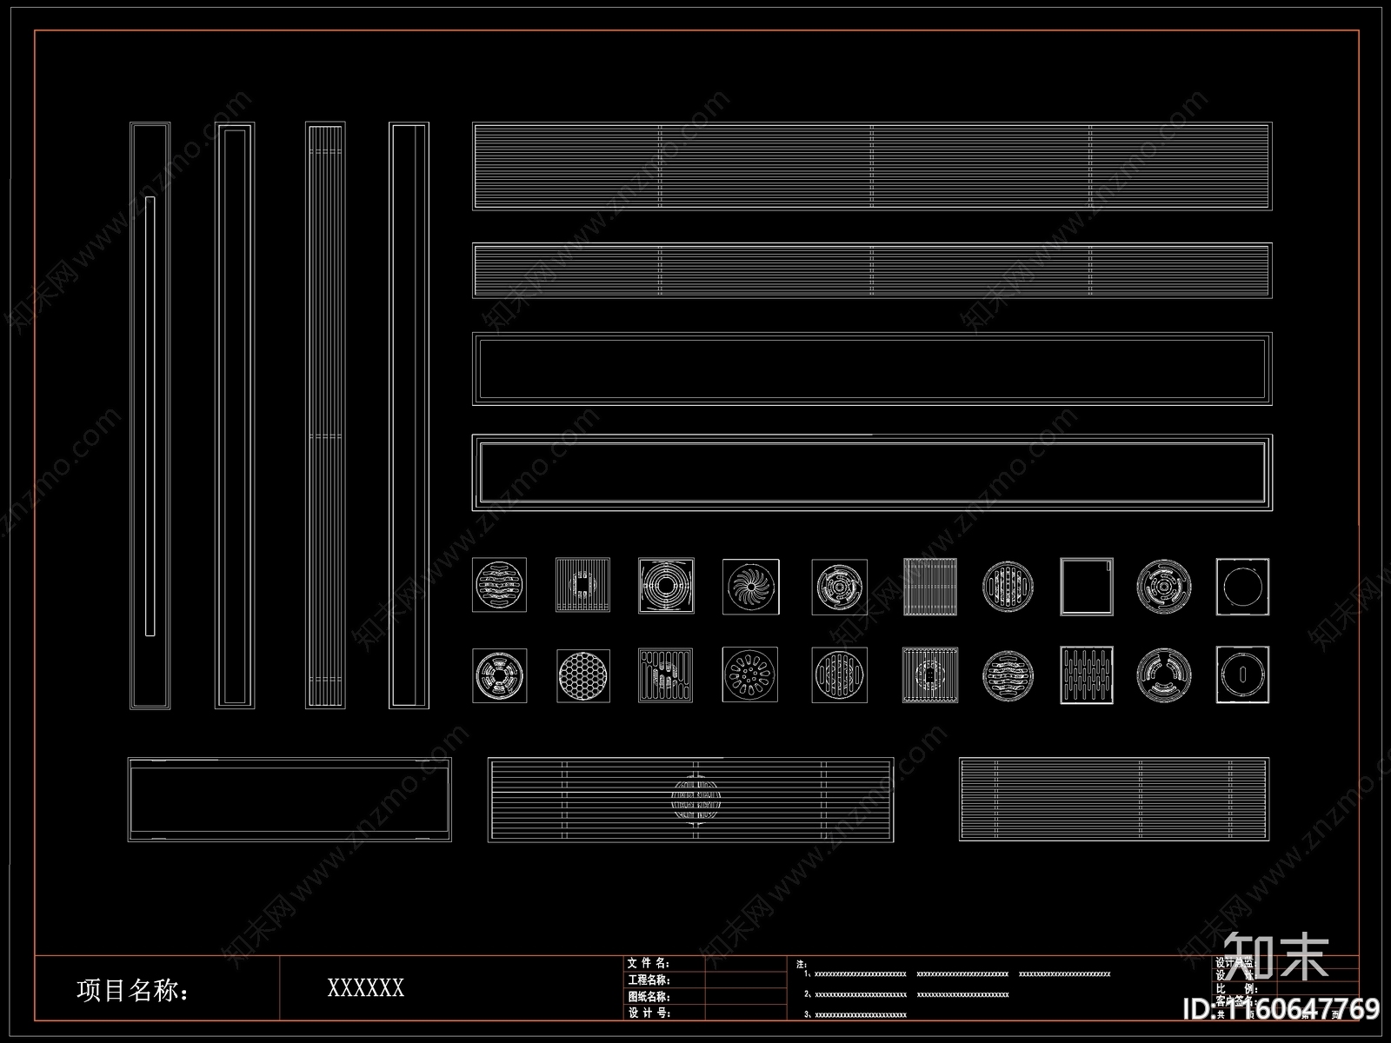Click the 注 notes heading
The width and height of the screenshot is (1391, 1043).
(x=801, y=964)
